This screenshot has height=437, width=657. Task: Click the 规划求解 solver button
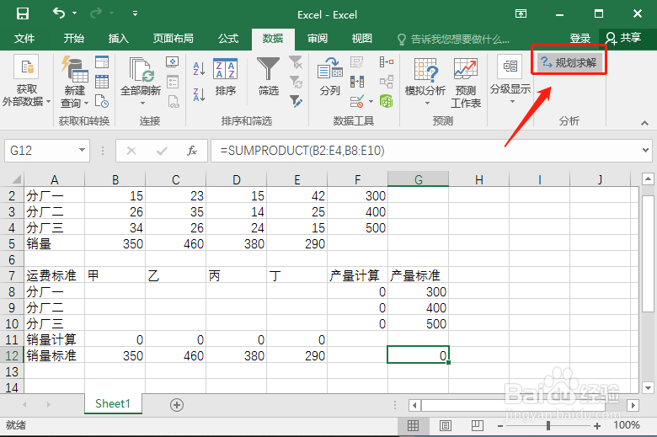point(569,63)
